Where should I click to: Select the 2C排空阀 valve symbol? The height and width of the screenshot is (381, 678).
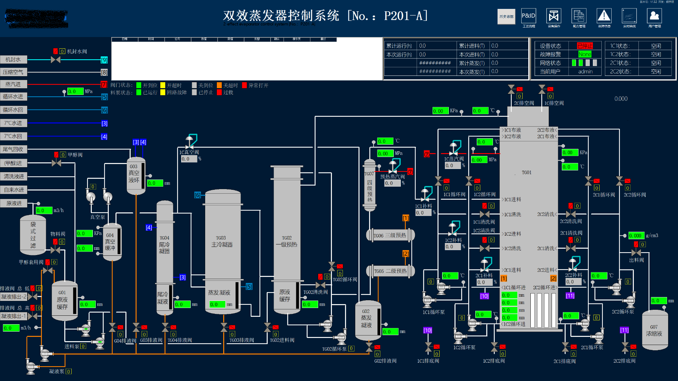tap(511, 90)
